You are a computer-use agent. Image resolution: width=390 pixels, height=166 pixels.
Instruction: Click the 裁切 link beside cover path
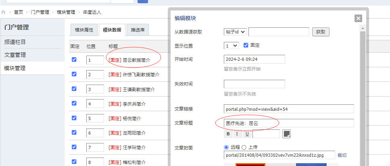pos(342,155)
